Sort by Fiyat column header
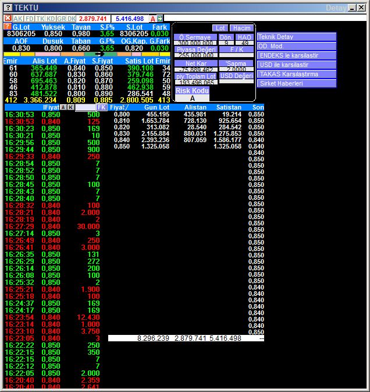The image size is (370, 392). coord(119,107)
